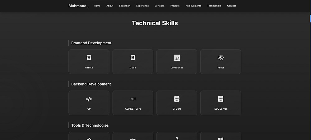Click the Technical Skills title
This screenshot has height=140, width=311.
(x=155, y=23)
